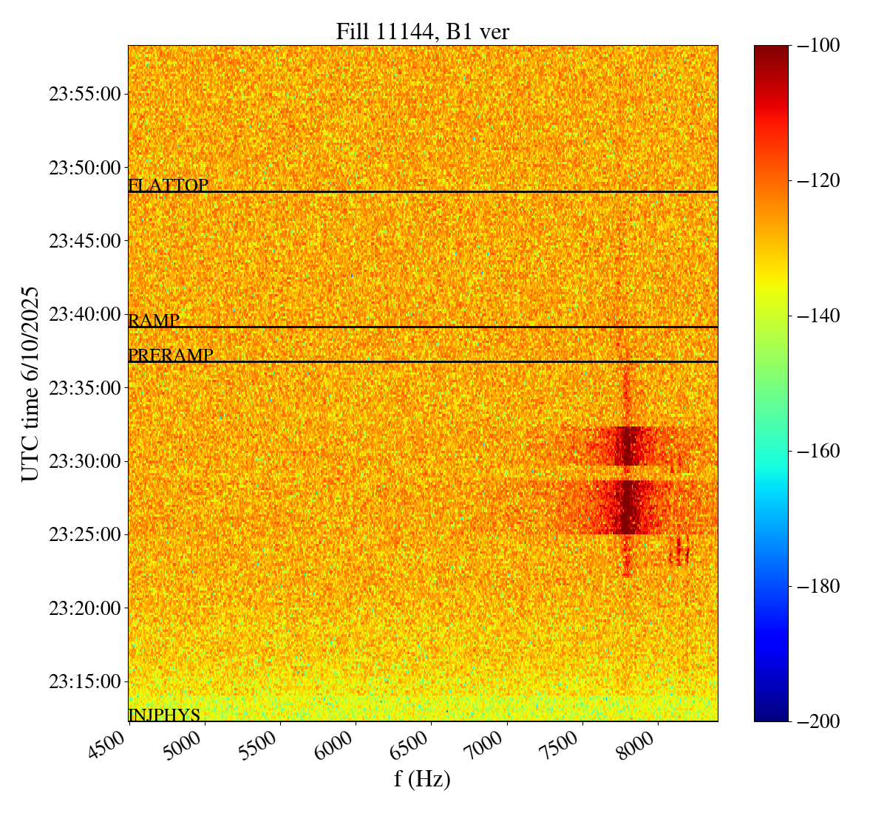
Task: Click the 23:55:00 time tick label
Action: 85,94
